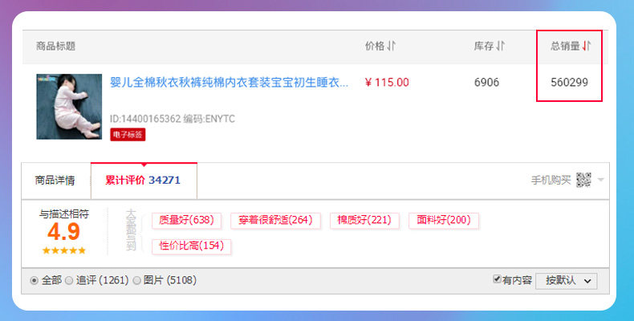This screenshot has width=634, height=321.
Task: Select the 全部 radio button
Action: (x=34, y=280)
